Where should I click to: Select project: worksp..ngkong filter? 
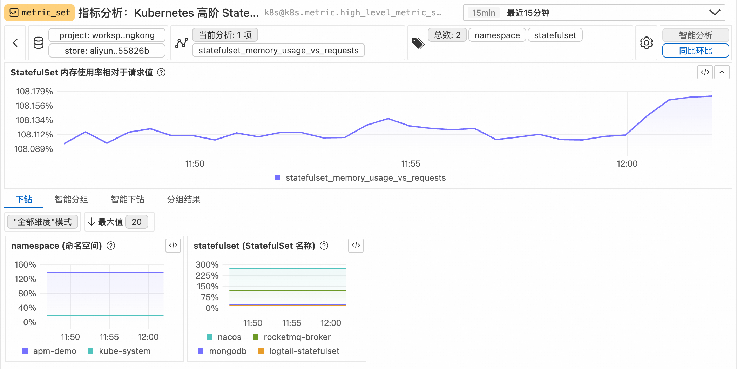[107, 35]
